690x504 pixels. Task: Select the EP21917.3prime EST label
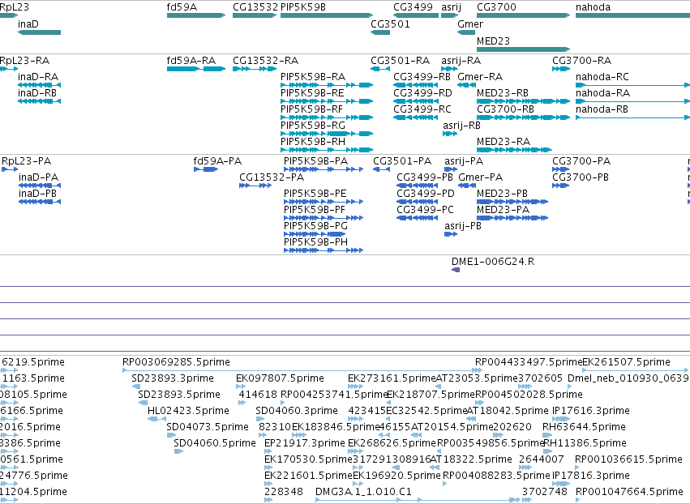[x=305, y=443]
